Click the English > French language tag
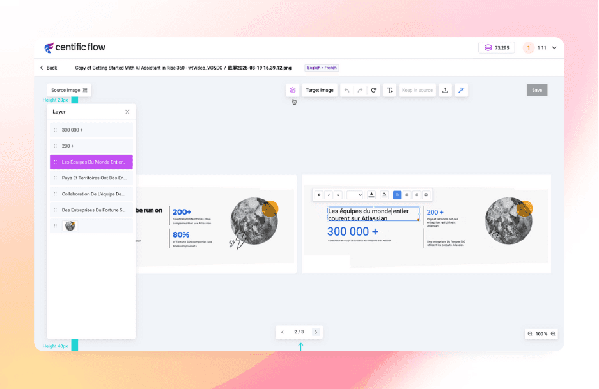This screenshot has height=389, width=599. tap(322, 68)
